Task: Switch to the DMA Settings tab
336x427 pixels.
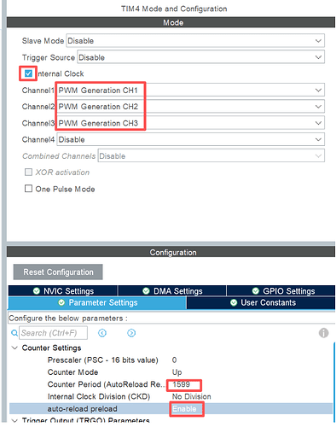Action: 172,291
